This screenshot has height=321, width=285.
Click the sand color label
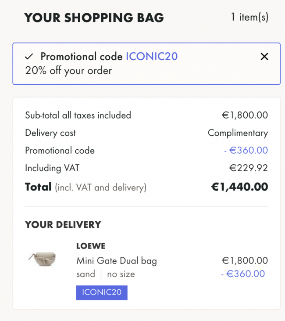click(85, 274)
